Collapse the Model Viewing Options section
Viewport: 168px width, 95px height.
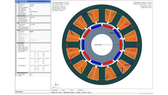click(16, 73)
